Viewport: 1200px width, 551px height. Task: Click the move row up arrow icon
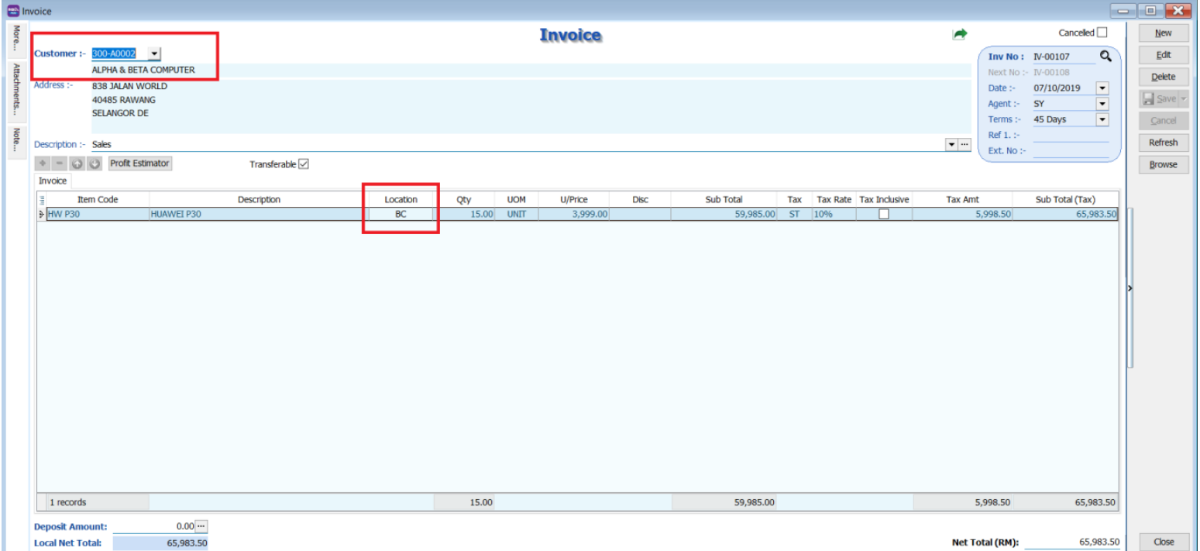click(77, 164)
